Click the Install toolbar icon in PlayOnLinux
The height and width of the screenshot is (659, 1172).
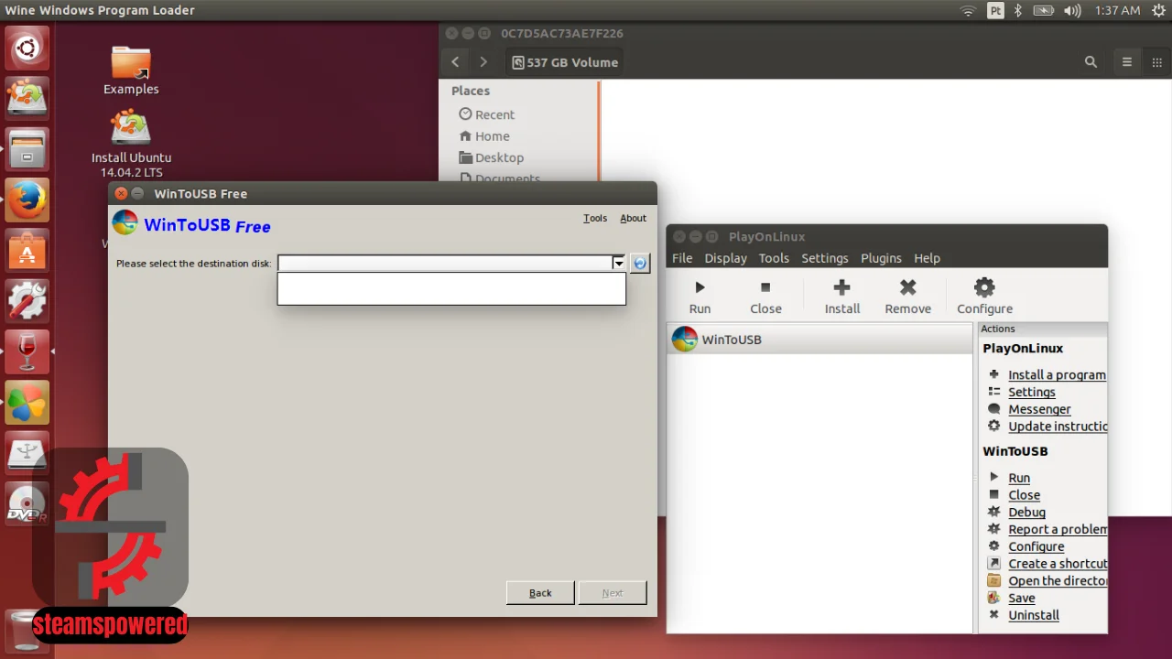click(841, 297)
